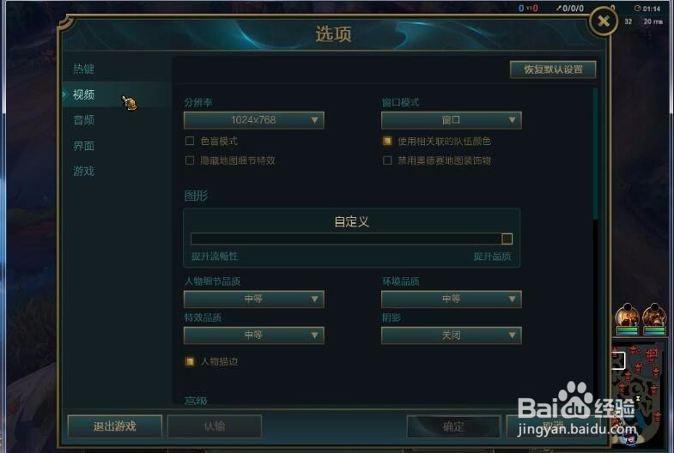Click the left champion portrait icon
The image size is (674, 453).
pos(627,318)
